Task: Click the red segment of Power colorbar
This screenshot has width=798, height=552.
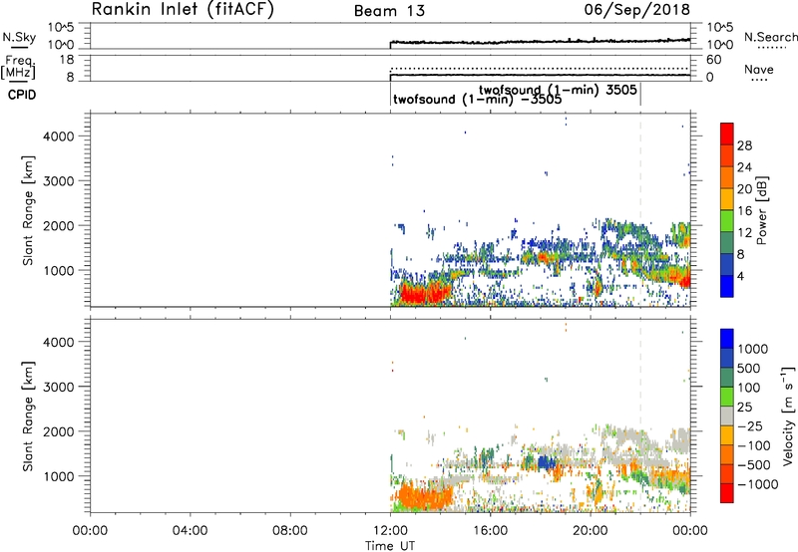Action: [x=727, y=135]
